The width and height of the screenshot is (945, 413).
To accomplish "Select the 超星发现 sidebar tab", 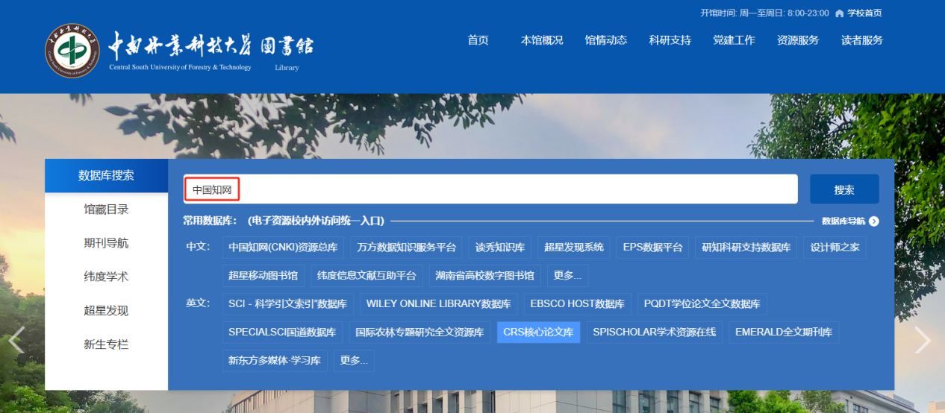I will 106,311.
